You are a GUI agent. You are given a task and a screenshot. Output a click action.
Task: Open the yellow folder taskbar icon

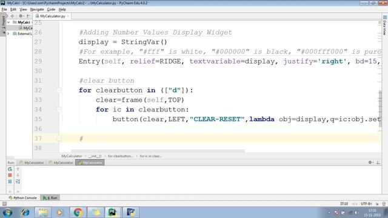coord(96,213)
